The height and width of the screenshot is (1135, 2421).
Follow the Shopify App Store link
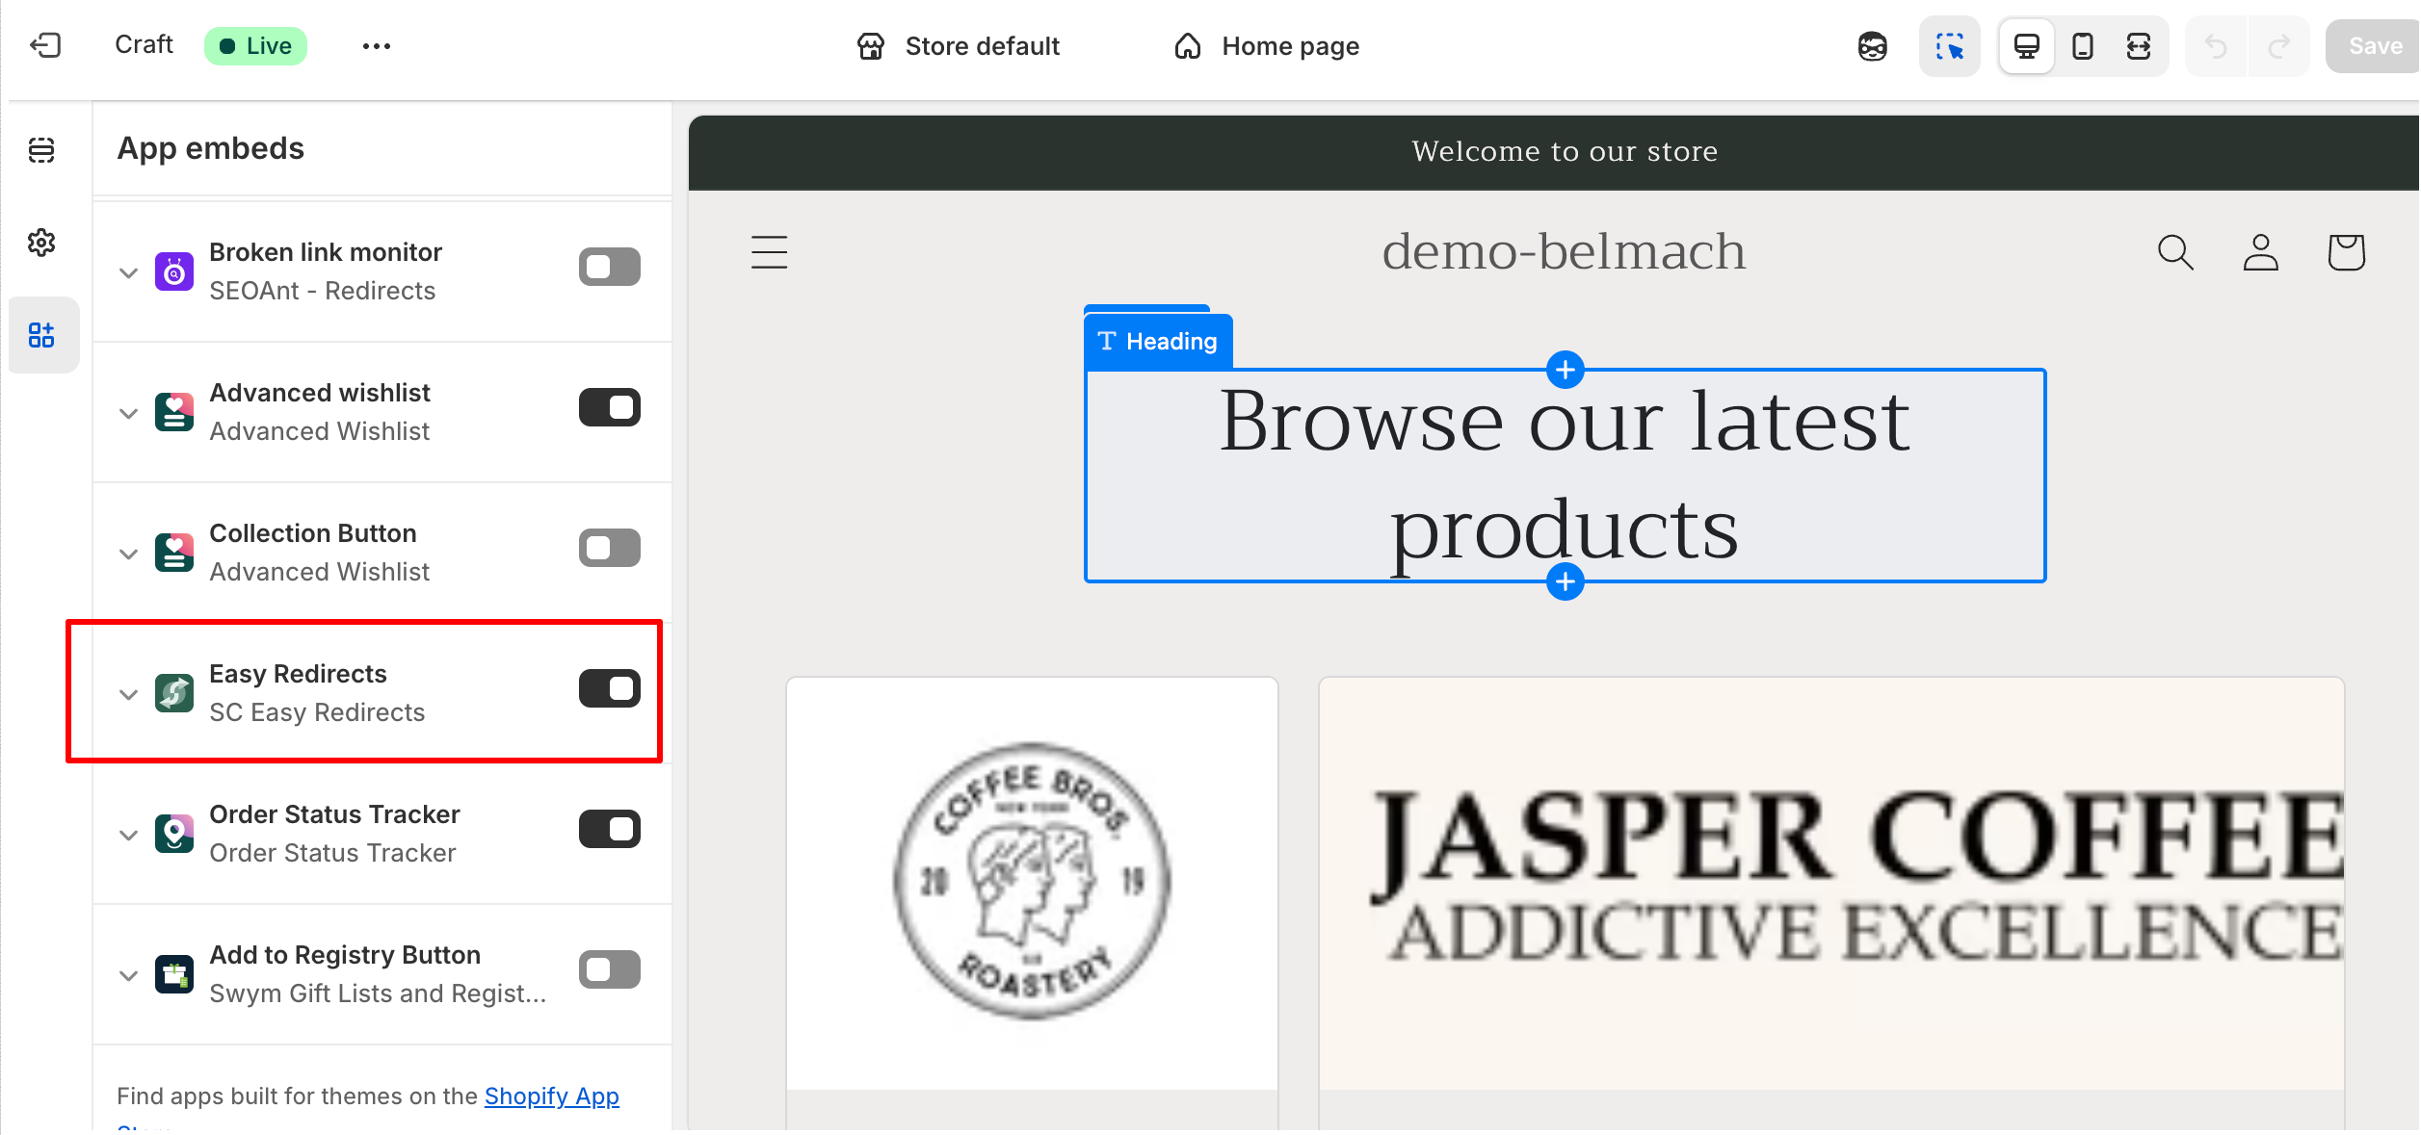tap(551, 1096)
